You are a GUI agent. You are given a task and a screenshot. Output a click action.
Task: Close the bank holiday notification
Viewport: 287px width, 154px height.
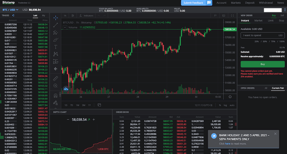tap(275, 134)
